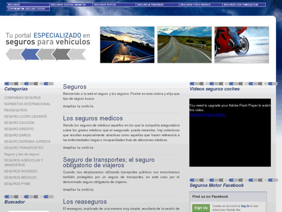
Task: Click the Categorías sidebar heading
Action: (x=16, y=89)
